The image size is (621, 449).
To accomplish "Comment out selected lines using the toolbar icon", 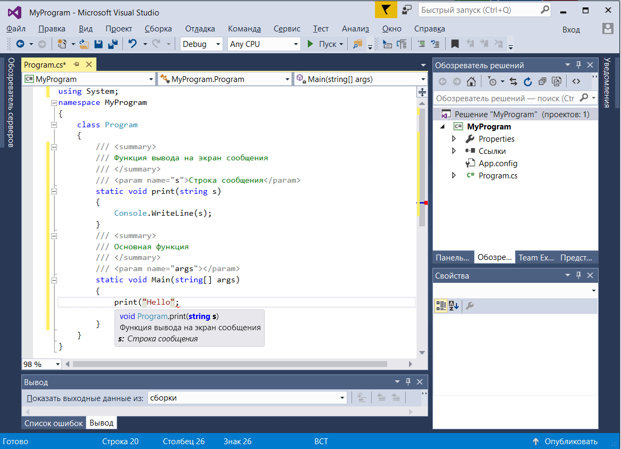I will point(421,44).
